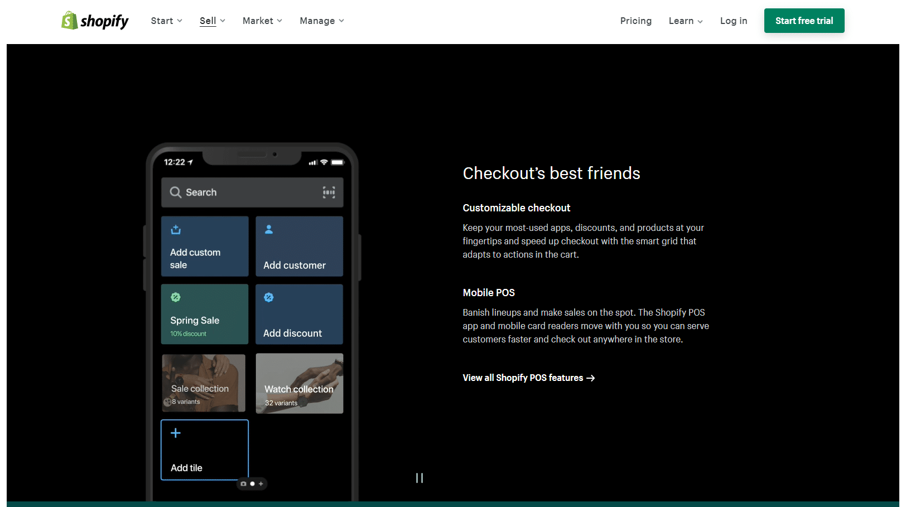This screenshot has width=906, height=507.
Task: Click the upload icon on Add custom sale
Action: [176, 229]
